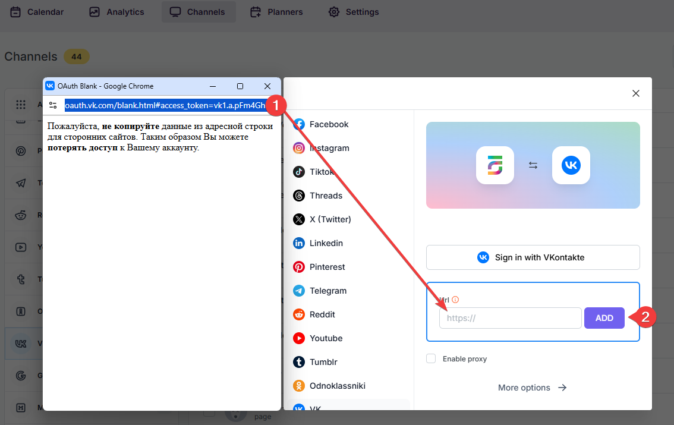Select the VK icon in left sidebar
The image size is (674, 425).
[x=21, y=344]
